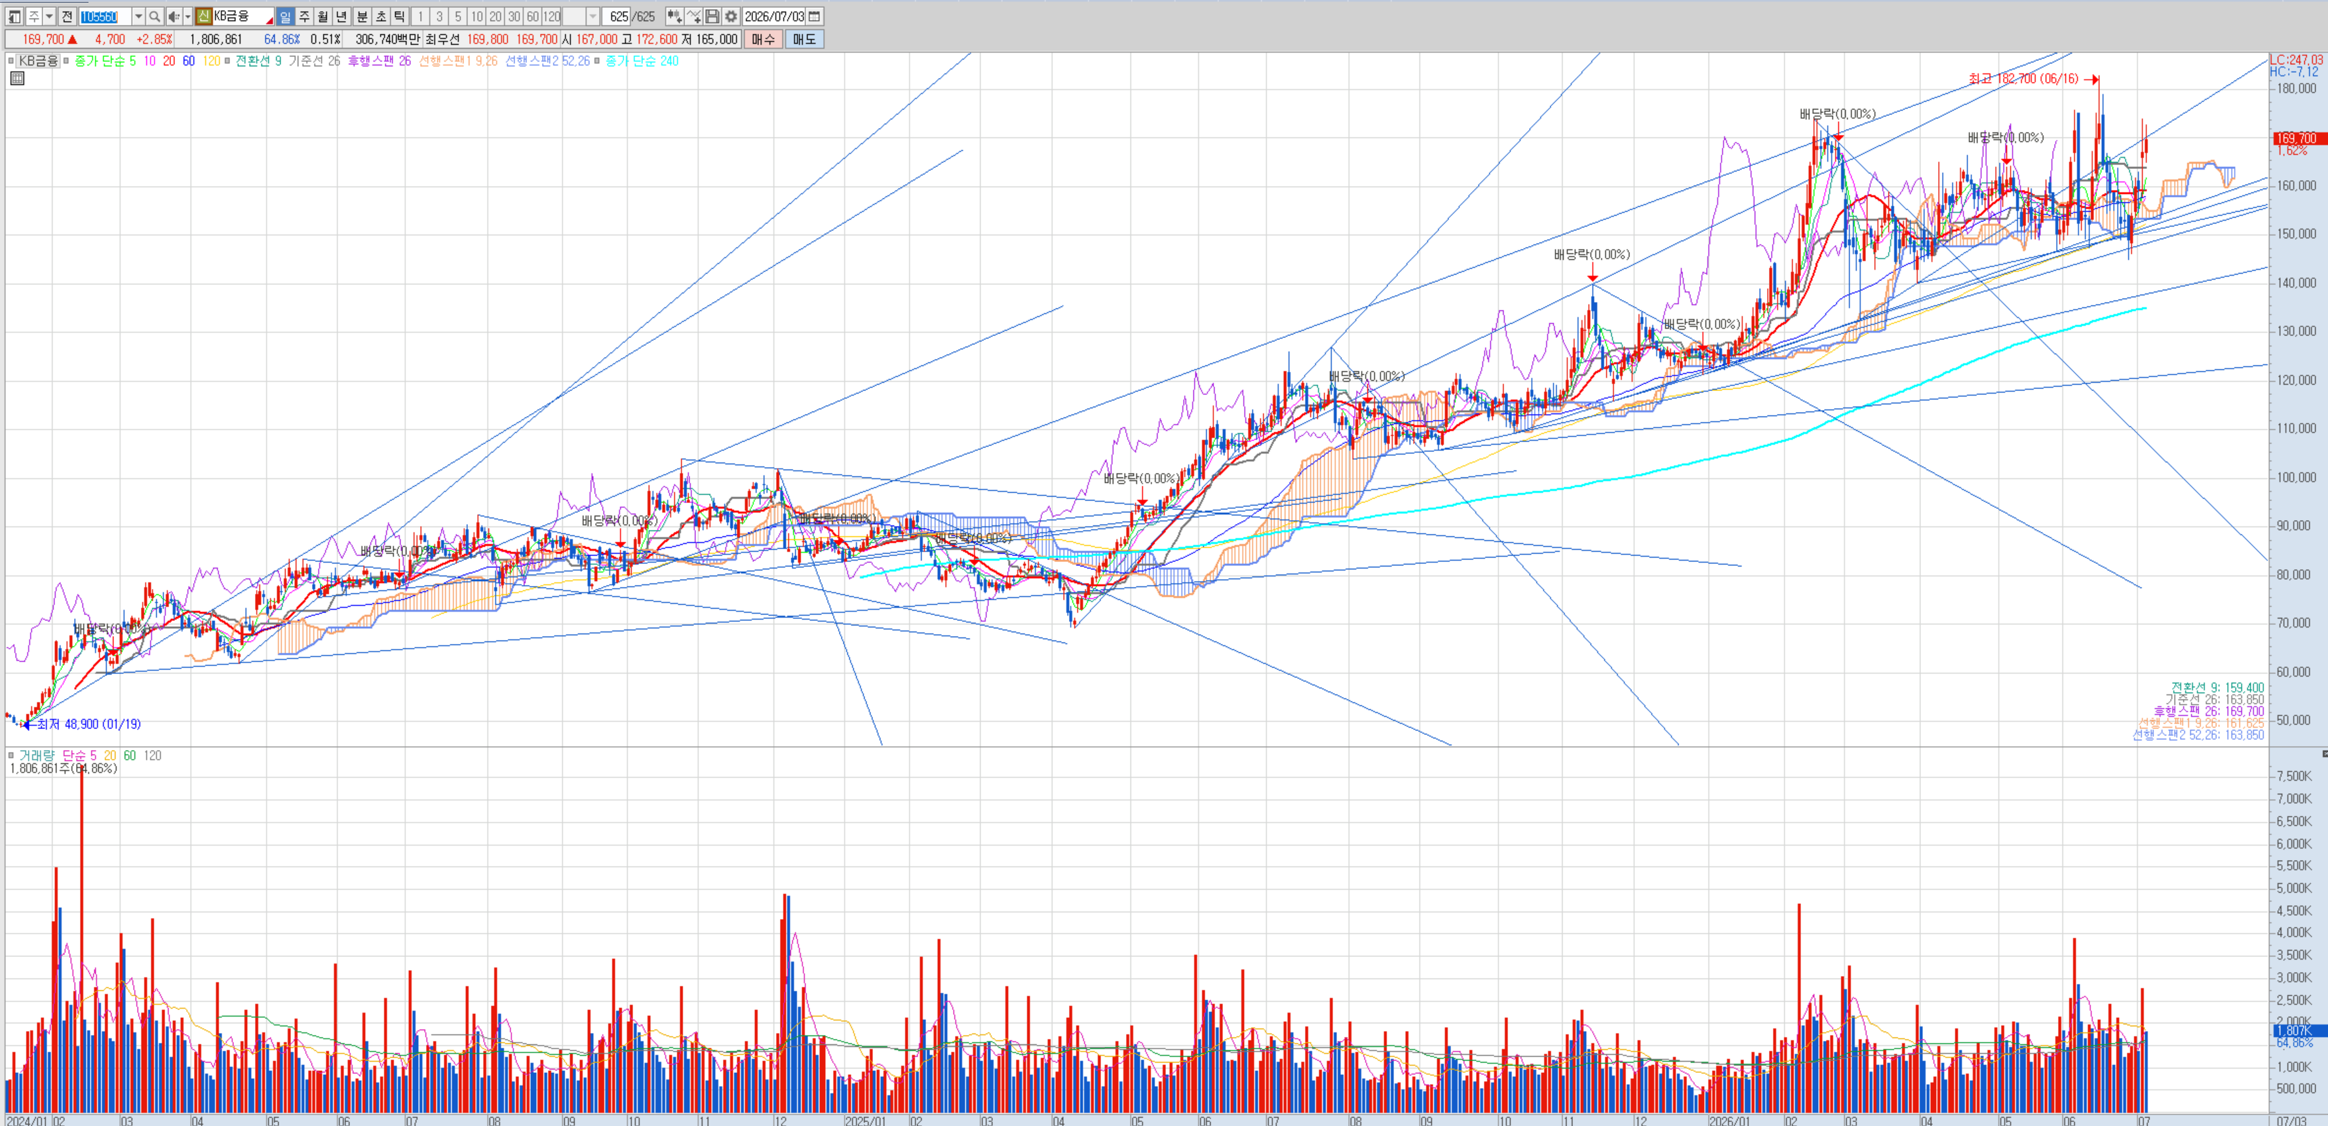Open the calendar date picker icon

point(814,16)
